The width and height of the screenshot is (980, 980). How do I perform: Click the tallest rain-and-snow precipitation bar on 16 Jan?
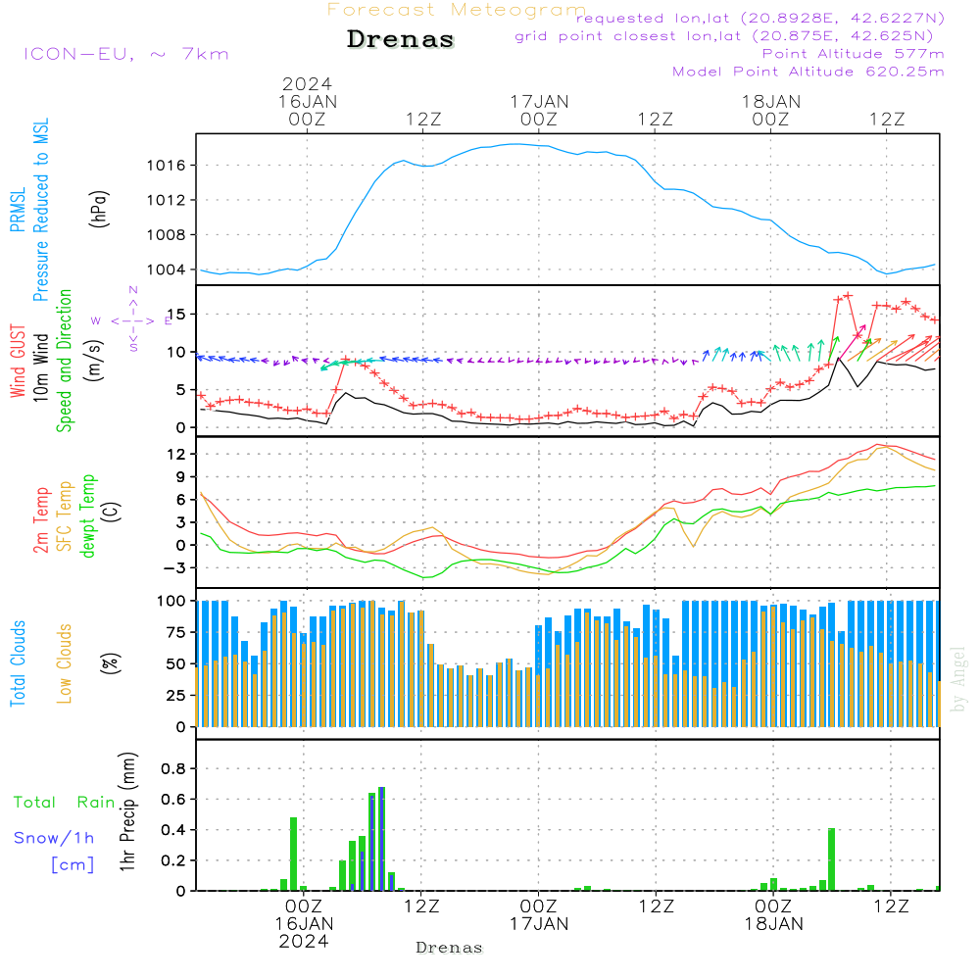[382, 839]
